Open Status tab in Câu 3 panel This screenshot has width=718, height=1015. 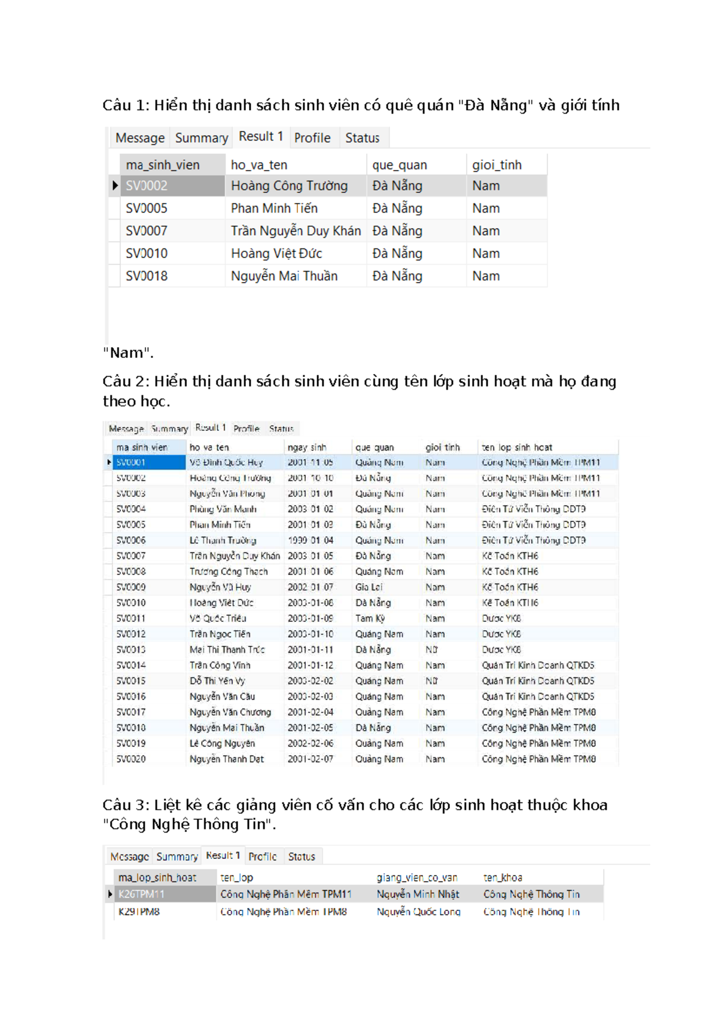[302, 856]
